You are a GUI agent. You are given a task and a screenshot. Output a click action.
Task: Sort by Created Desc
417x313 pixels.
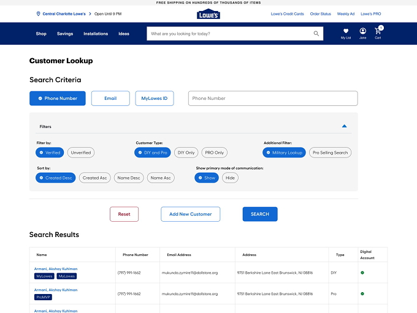point(56,178)
